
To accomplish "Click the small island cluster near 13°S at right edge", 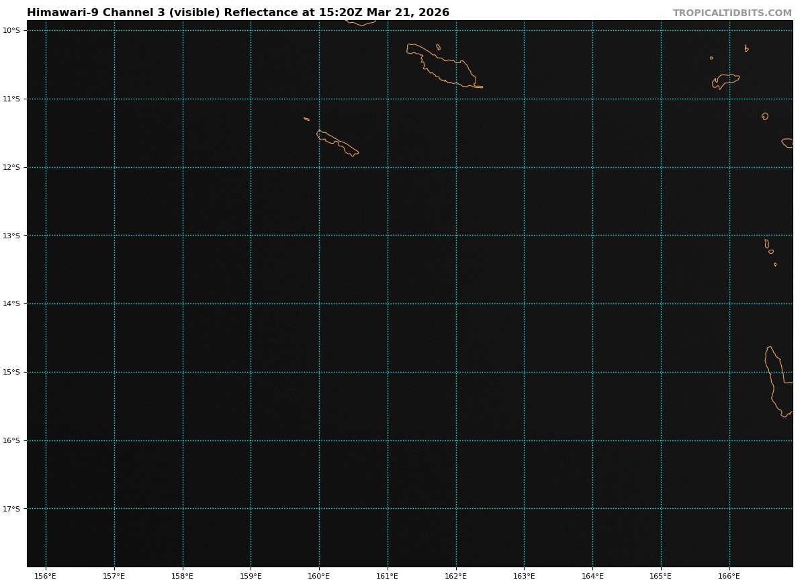I will 768,247.
